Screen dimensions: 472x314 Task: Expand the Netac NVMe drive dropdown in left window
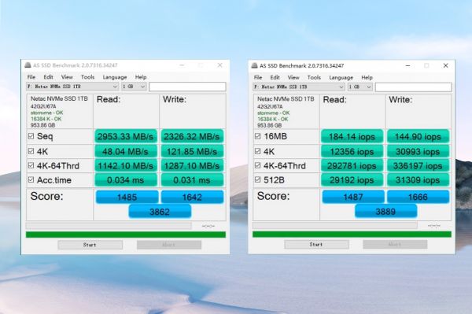[72, 87]
